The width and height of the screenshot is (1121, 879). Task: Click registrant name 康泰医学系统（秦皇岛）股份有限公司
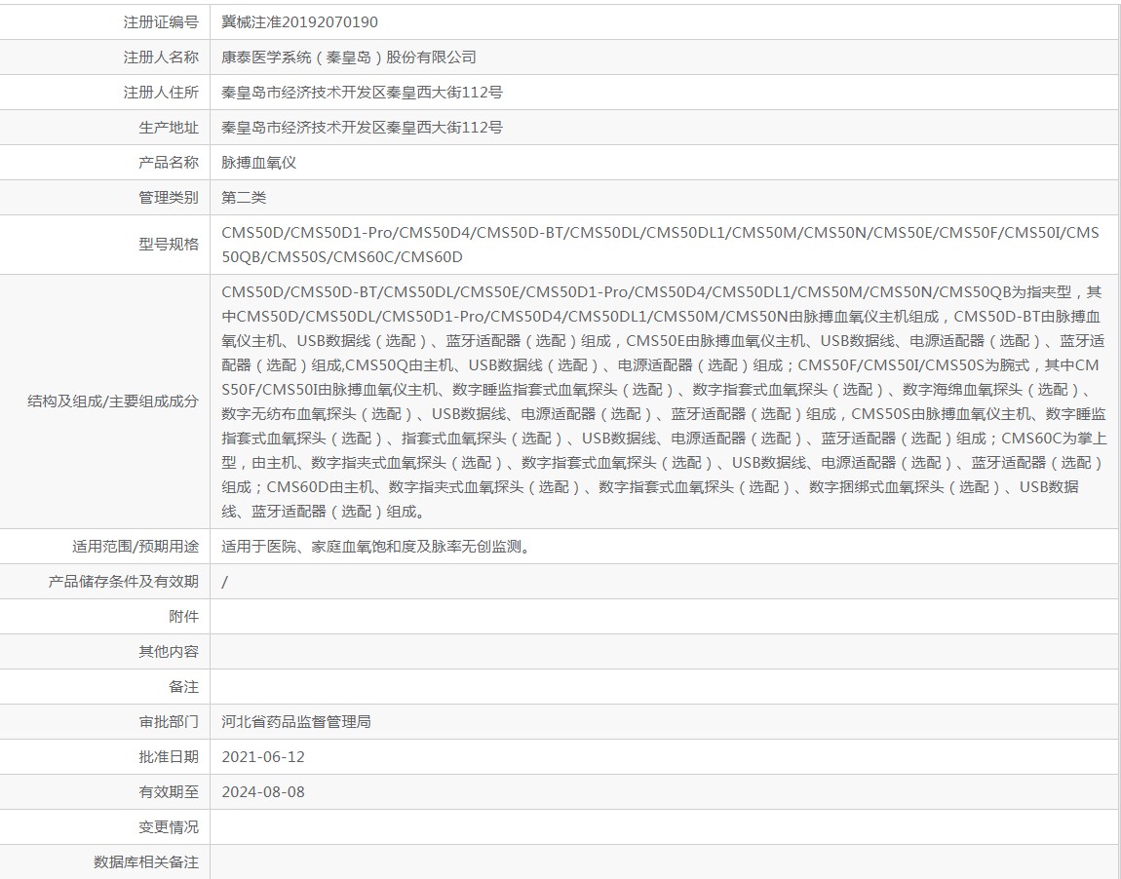coord(349,57)
